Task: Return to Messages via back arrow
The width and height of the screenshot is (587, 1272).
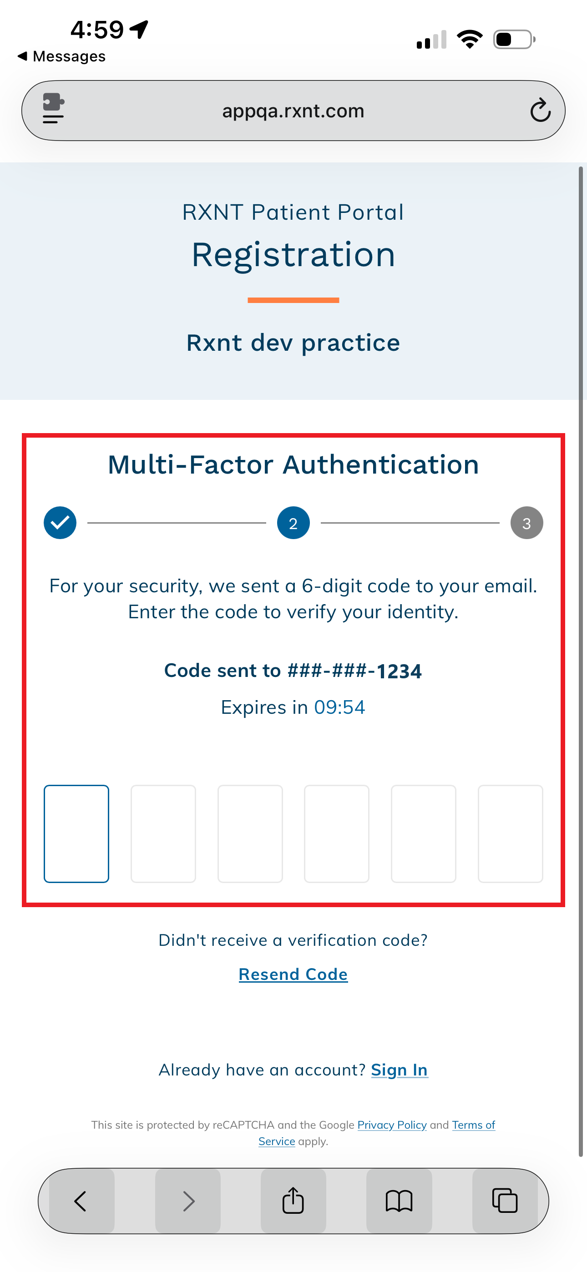Action: coord(62,56)
